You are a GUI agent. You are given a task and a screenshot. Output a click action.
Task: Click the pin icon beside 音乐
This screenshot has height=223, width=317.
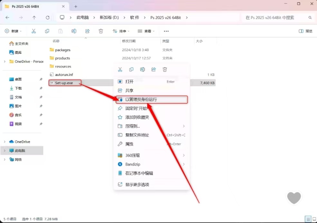41,115
